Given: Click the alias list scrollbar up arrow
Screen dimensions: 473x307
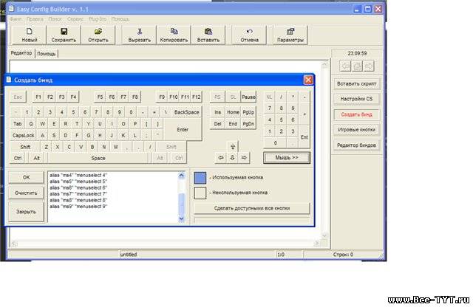Looking at the screenshot, I should (181, 175).
